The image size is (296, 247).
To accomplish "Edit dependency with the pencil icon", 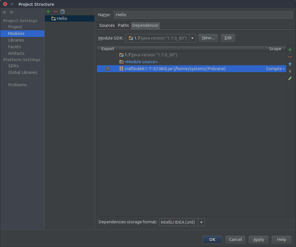I will 290,78.
